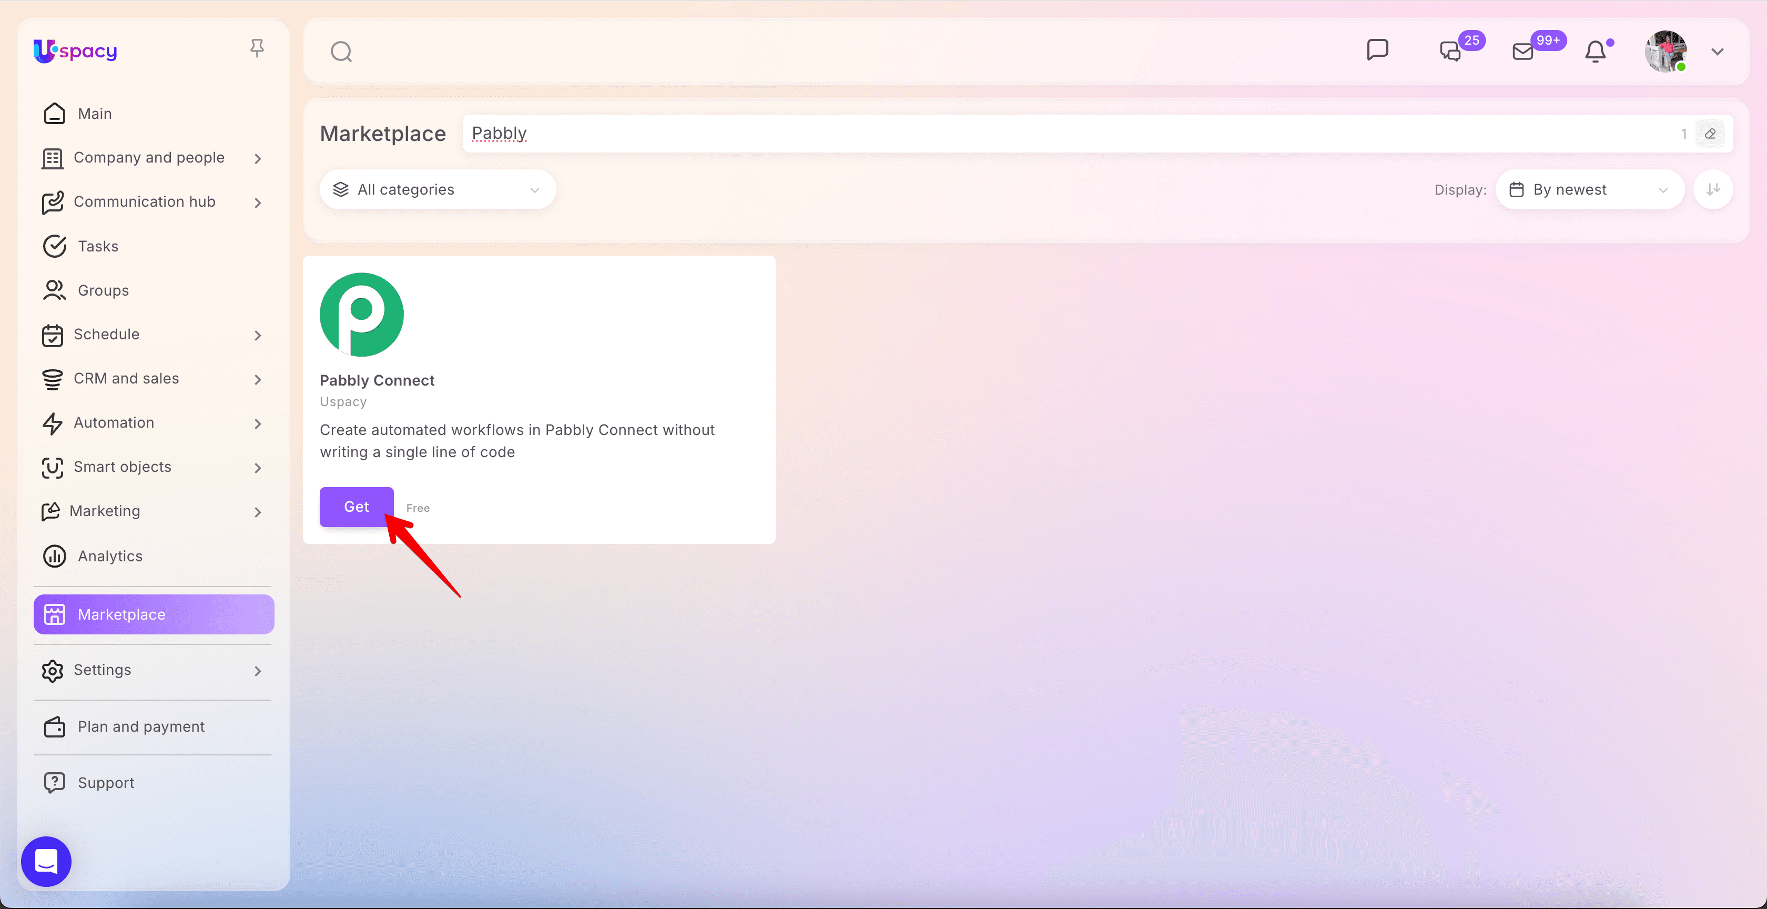Toggle sort direction arrow button
The width and height of the screenshot is (1767, 909).
1713,189
